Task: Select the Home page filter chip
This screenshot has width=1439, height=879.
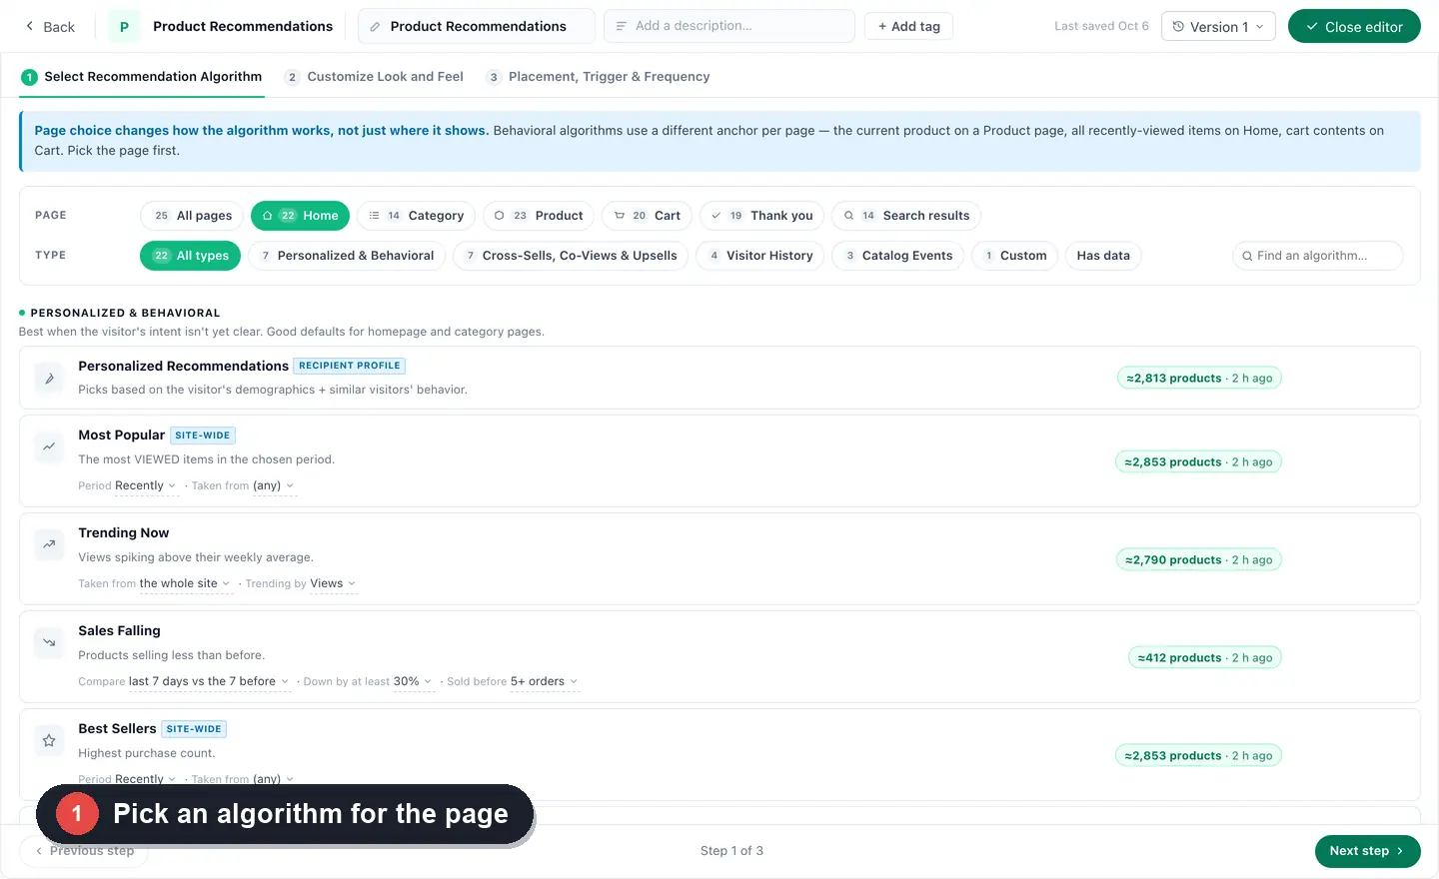Action: pos(300,216)
